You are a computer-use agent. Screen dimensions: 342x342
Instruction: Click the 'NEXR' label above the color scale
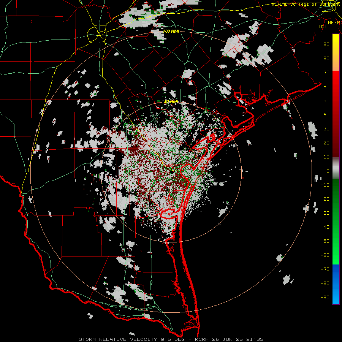tap(334, 23)
